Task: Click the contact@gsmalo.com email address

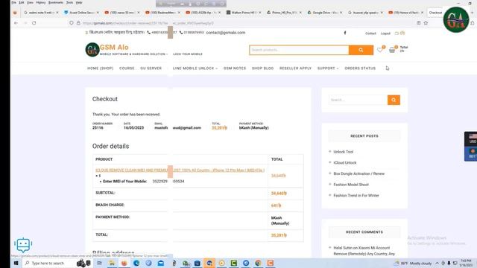Action: (226, 33)
